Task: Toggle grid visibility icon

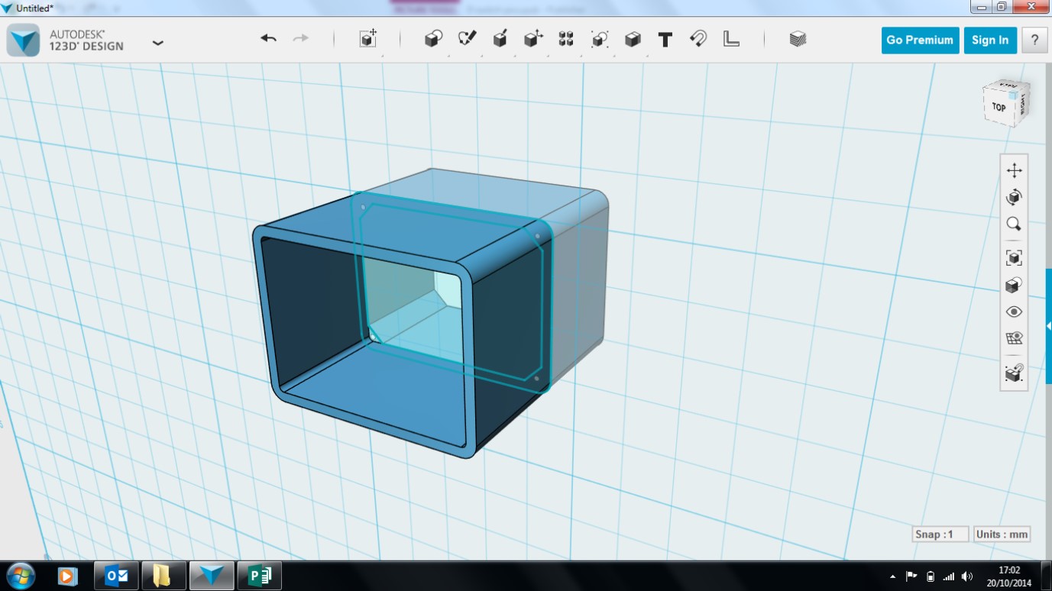Action: (1014, 338)
